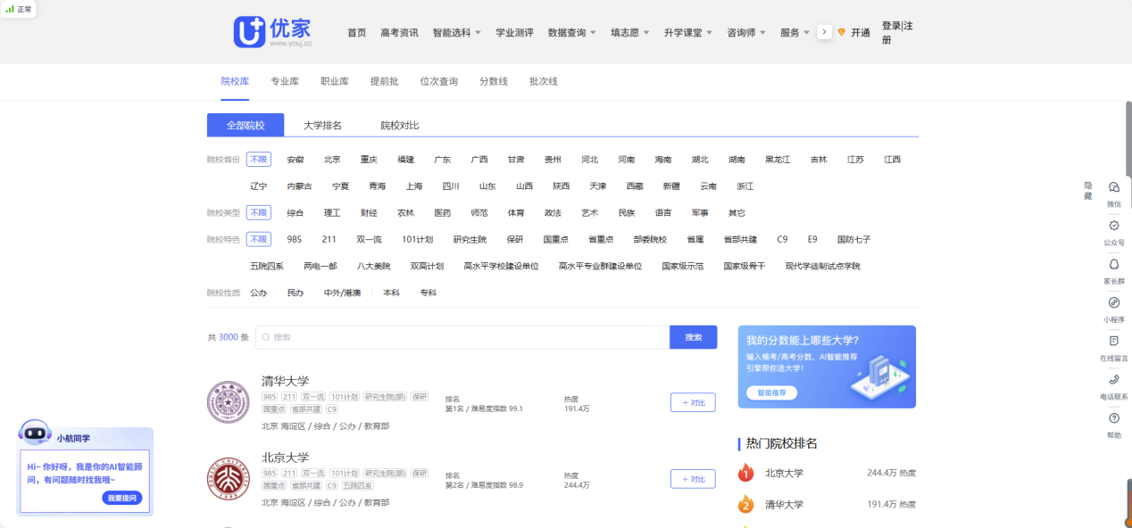Click the 公众号 sidebar icon

coord(1113,226)
